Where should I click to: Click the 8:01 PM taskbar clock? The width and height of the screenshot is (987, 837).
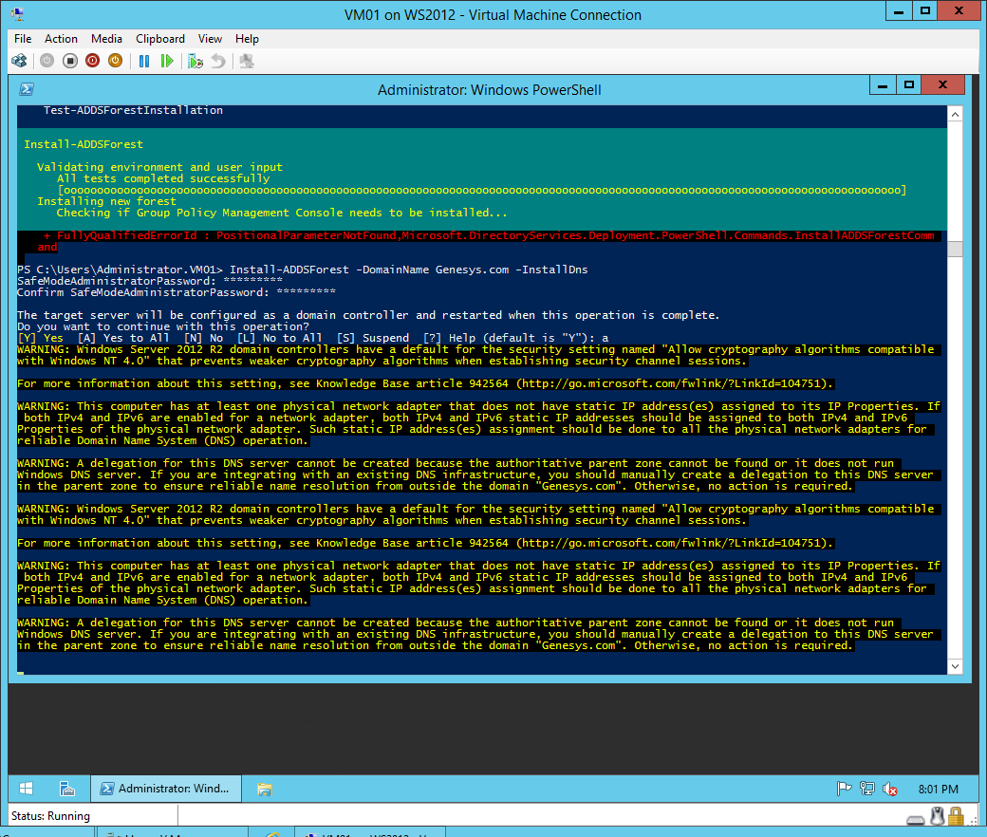tap(938, 789)
